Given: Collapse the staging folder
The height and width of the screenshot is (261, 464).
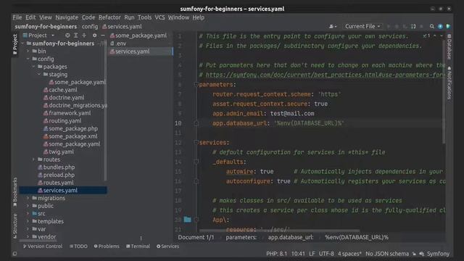Looking at the screenshot, I should 39,74.
